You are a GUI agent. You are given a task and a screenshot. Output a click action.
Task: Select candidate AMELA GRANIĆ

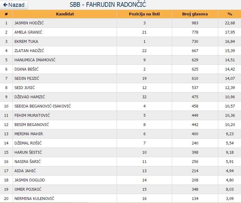point(28,32)
